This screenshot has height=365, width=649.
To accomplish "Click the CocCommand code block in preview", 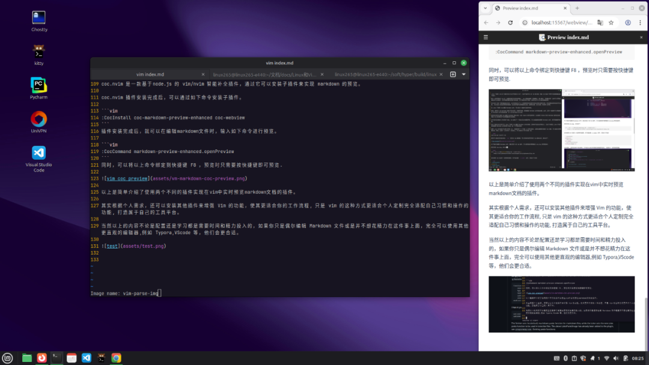I will 562,52.
